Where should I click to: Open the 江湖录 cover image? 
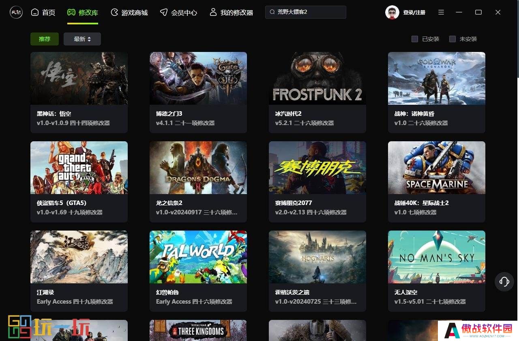(x=79, y=257)
